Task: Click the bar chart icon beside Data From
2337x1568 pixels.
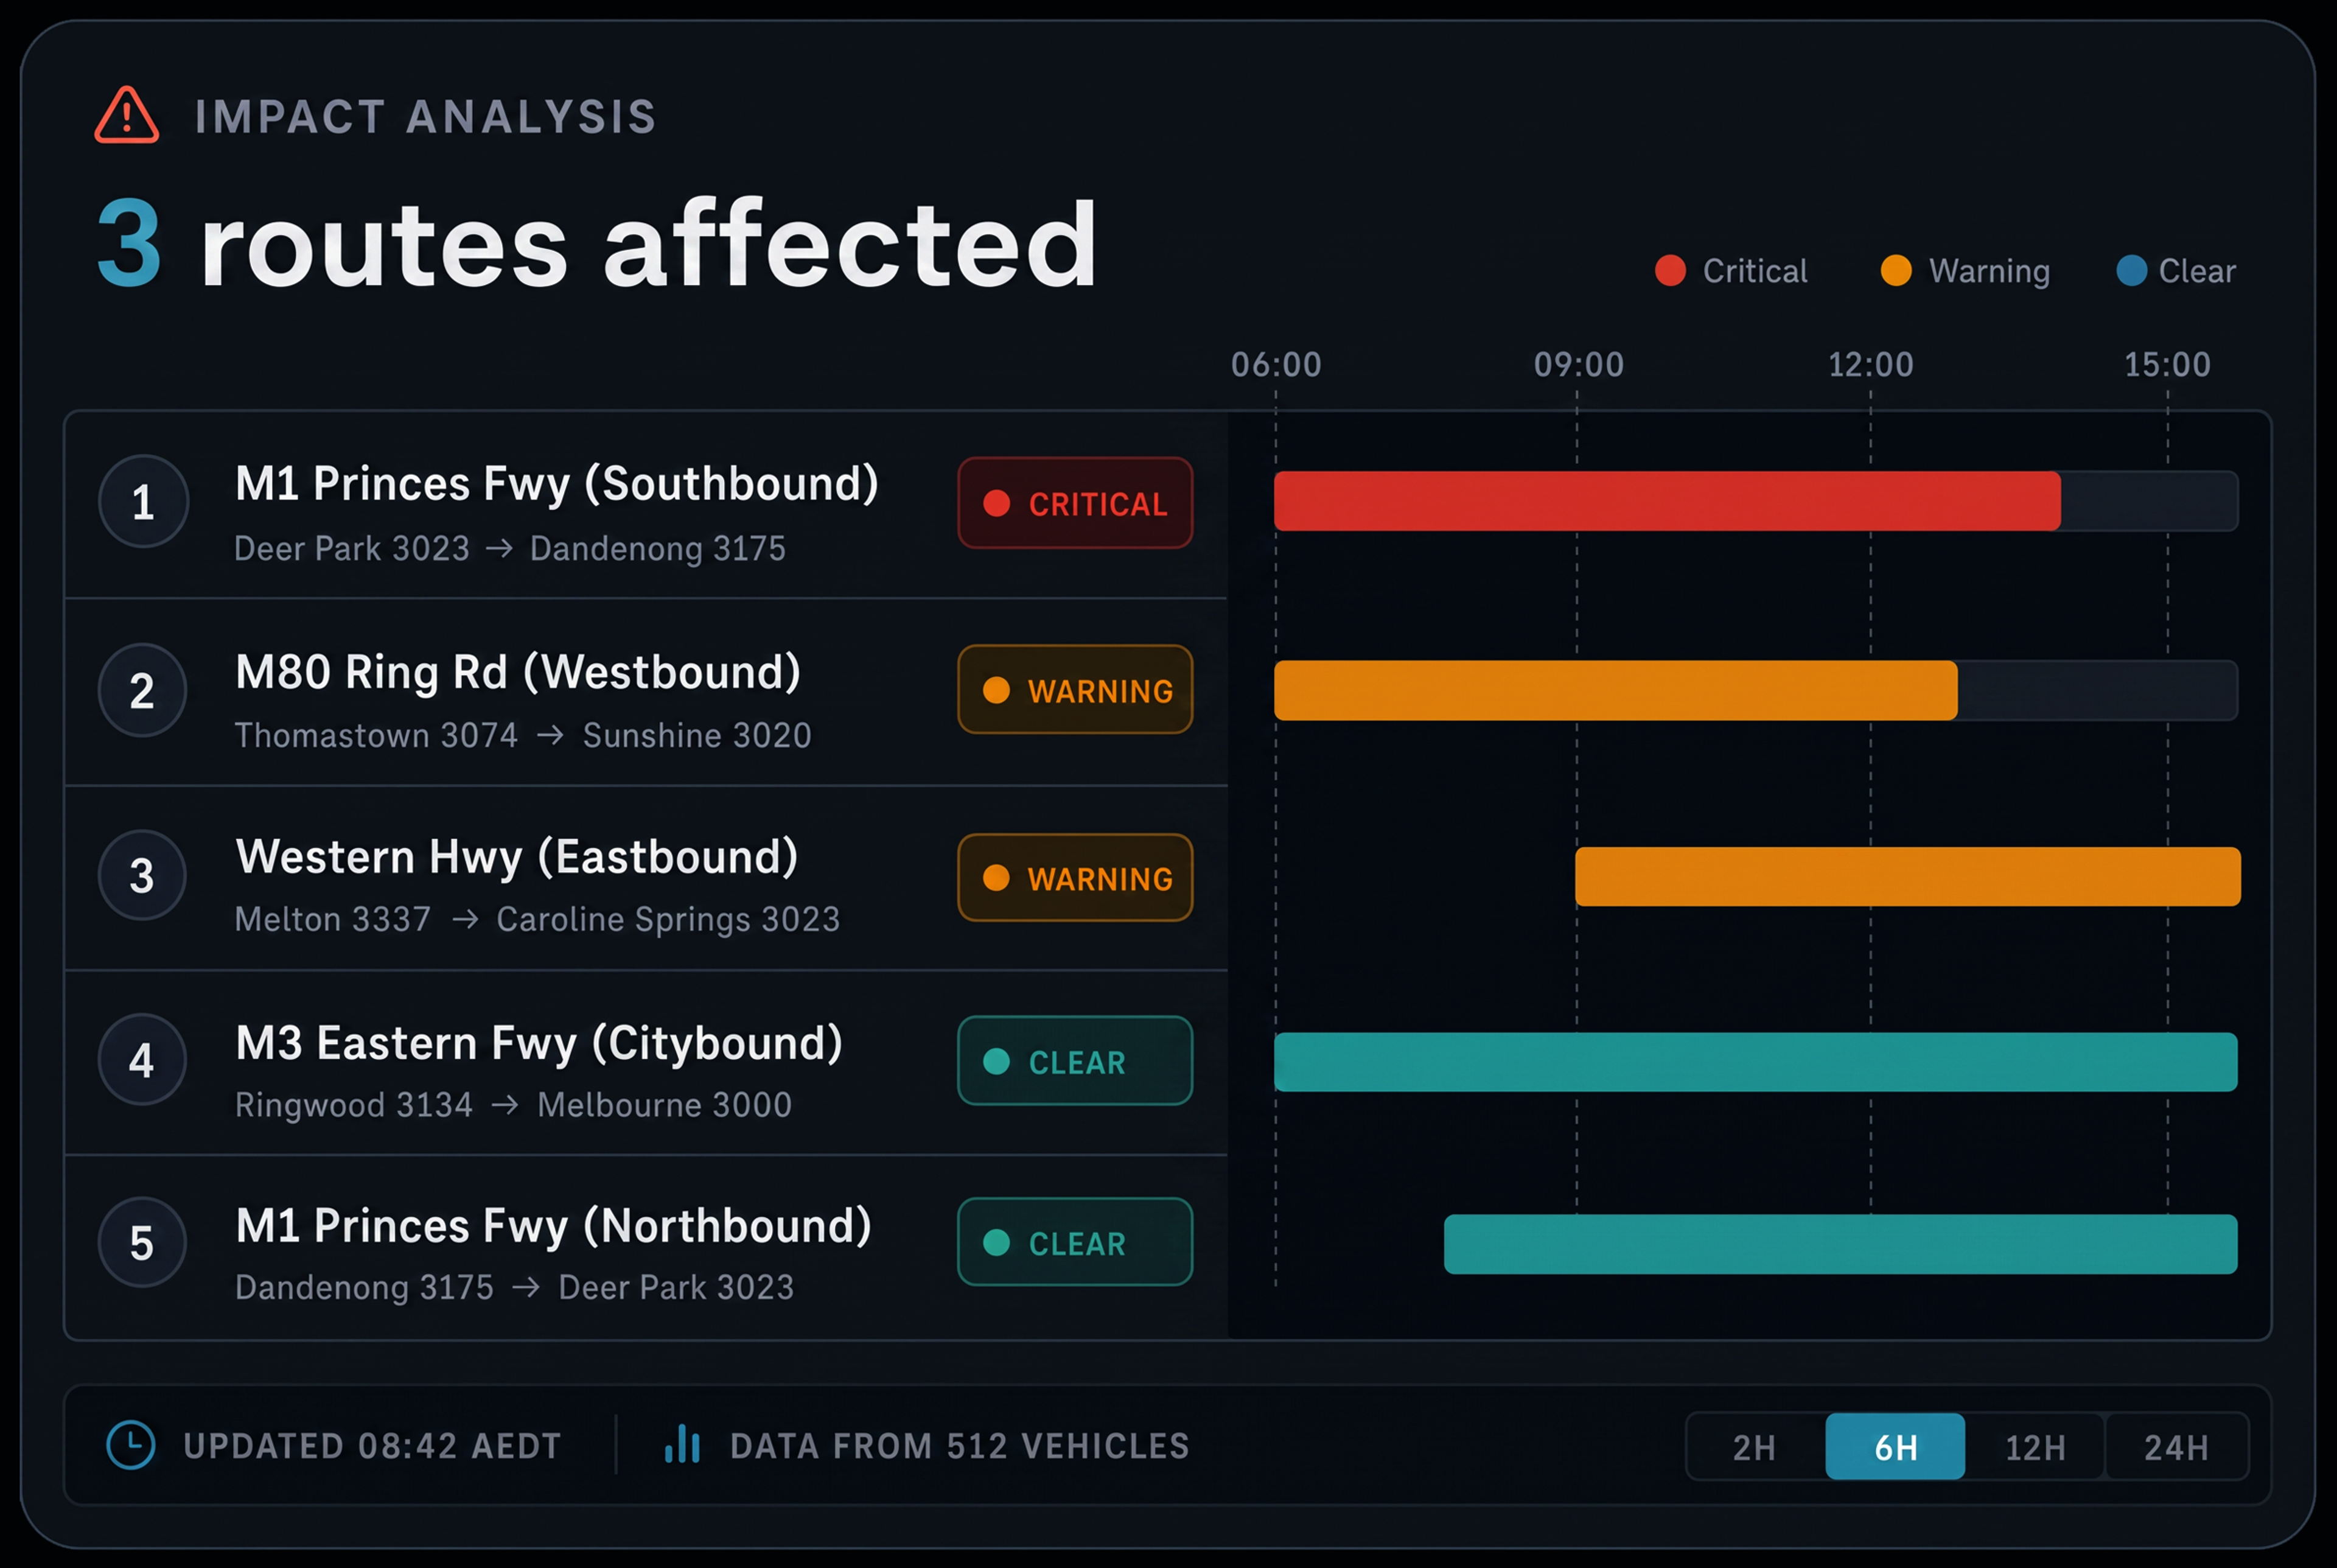Action: pyautogui.click(x=683, y=1443)
